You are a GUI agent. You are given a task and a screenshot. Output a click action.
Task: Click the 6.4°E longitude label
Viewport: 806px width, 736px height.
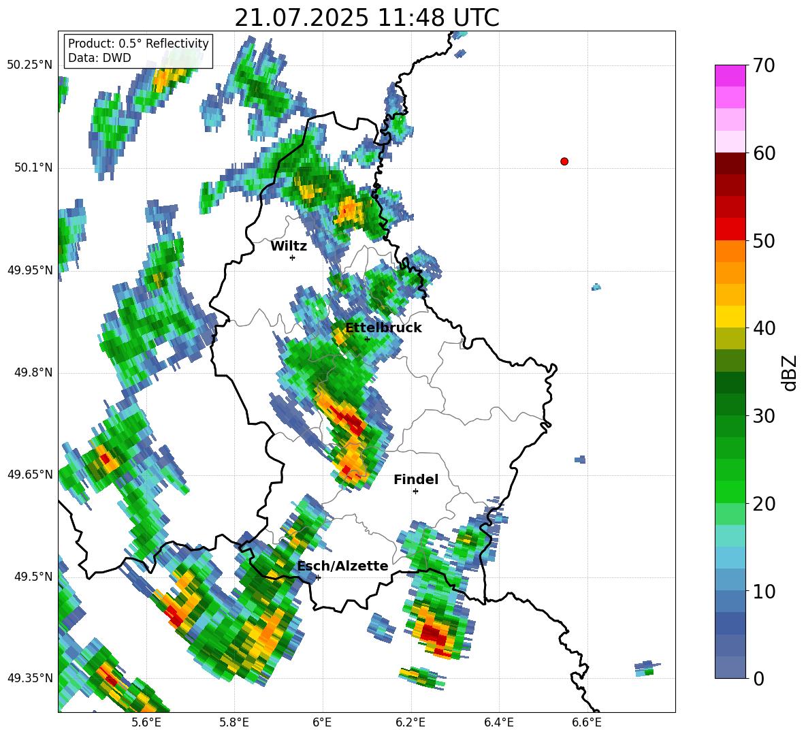[x=499, y=722]
